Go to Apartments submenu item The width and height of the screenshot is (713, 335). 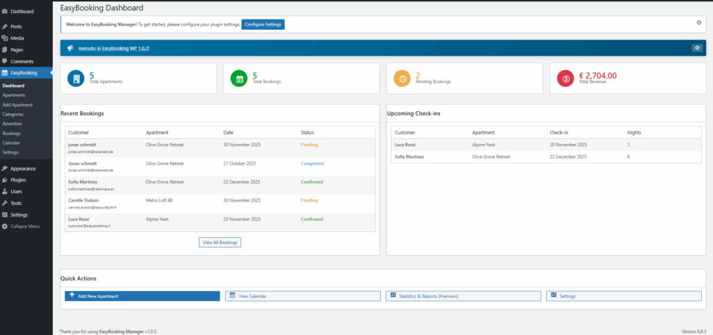coord(14,95)
